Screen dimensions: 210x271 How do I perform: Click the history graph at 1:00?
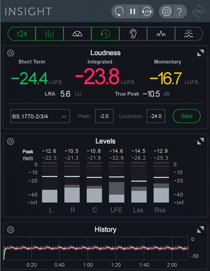(88, 248)
